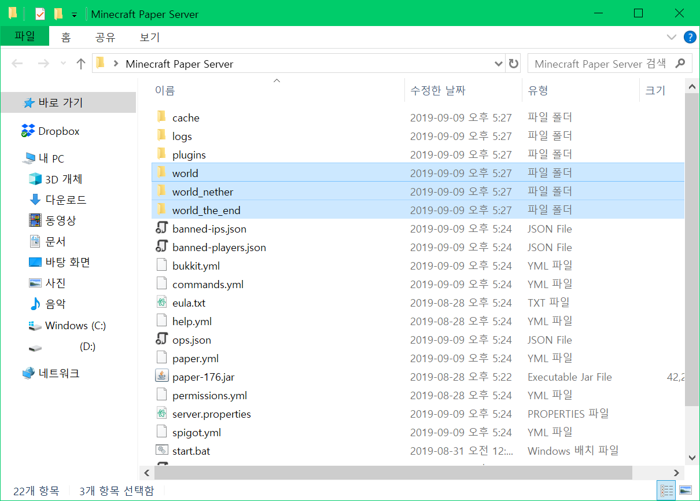Go back to the previous folder

tap(17, 64)
